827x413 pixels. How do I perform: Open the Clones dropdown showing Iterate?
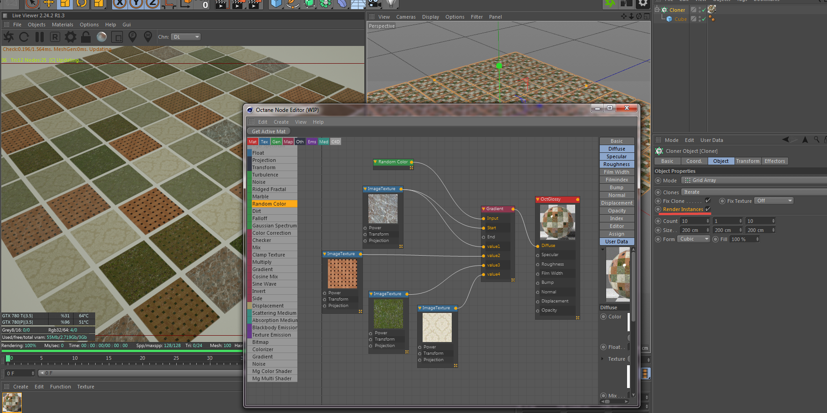(x=754, y=192)
